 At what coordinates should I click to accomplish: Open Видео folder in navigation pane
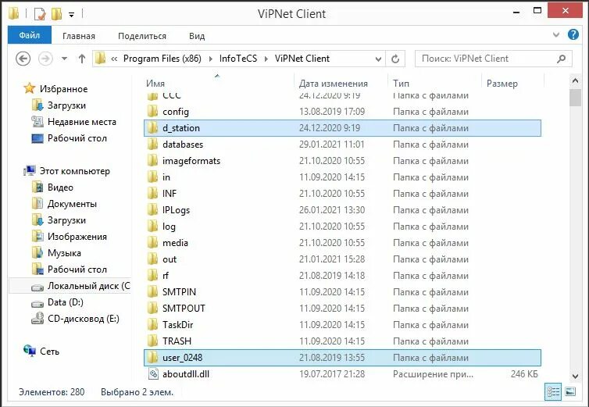[x=60, y=187]
